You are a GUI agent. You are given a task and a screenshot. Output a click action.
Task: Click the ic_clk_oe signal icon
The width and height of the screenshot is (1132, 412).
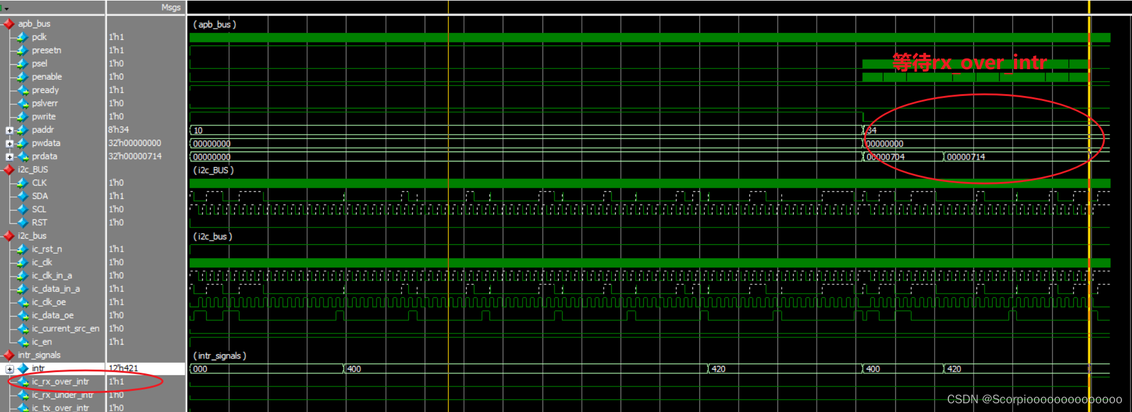click(22, 302)
